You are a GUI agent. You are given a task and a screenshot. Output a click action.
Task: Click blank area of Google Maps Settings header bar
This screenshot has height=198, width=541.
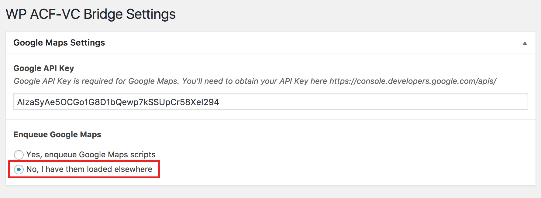pos(304,43)
